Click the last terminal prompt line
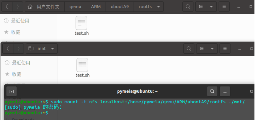This screenshot has height=120, width=255. tap(26, 113)
